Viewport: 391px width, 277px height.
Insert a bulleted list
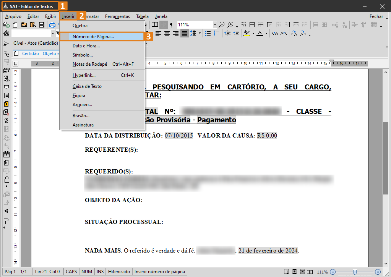208,33
